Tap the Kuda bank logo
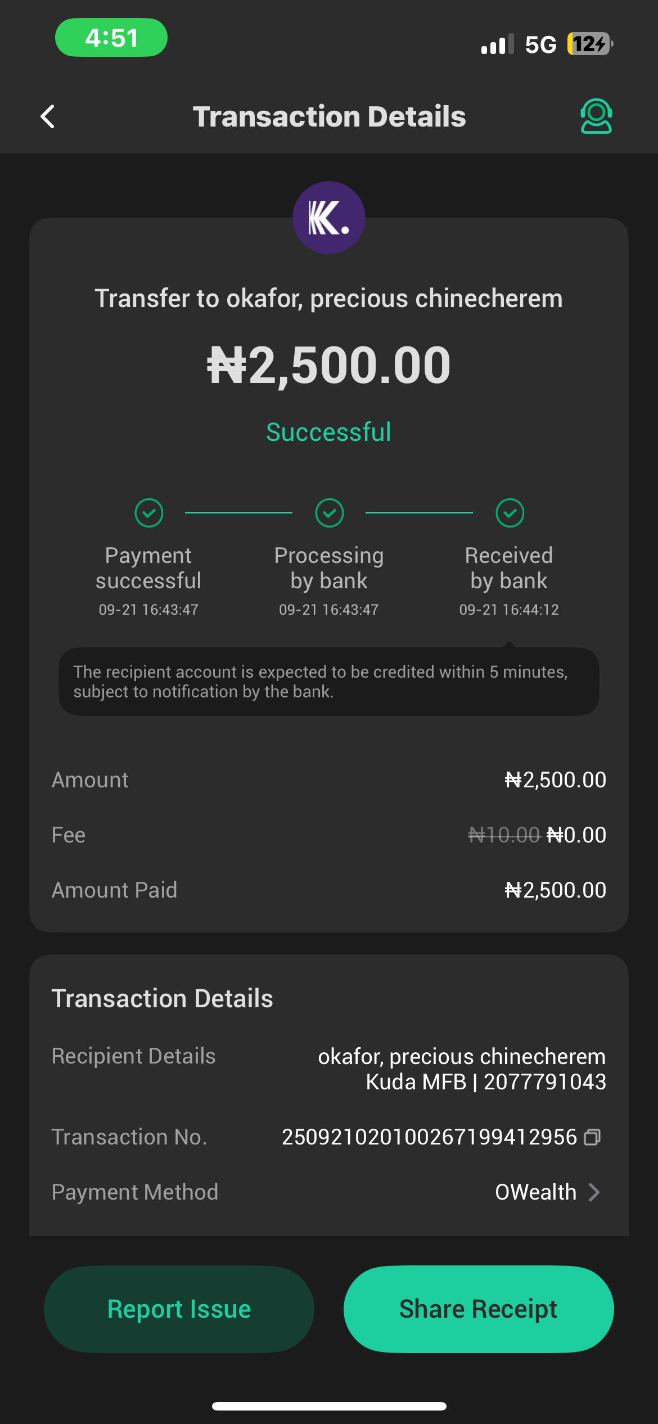This screenshot has width=658, height=1424. point(328,218)
